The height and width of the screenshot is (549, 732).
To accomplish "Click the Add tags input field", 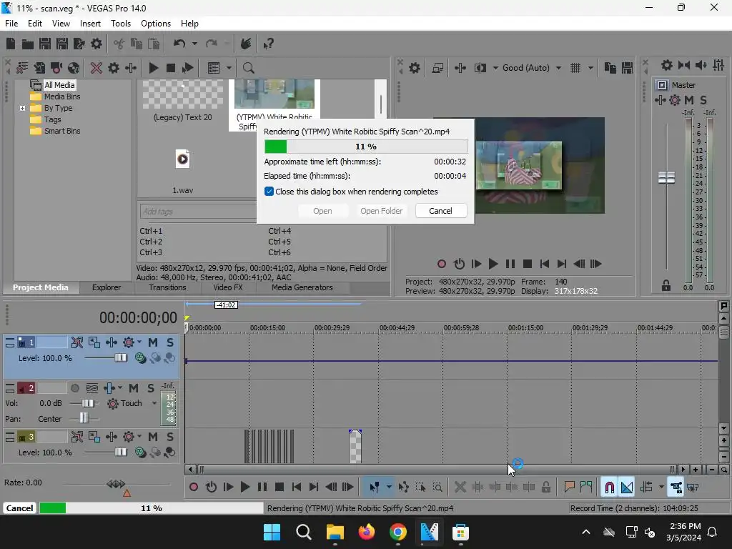I will [198, 212].
